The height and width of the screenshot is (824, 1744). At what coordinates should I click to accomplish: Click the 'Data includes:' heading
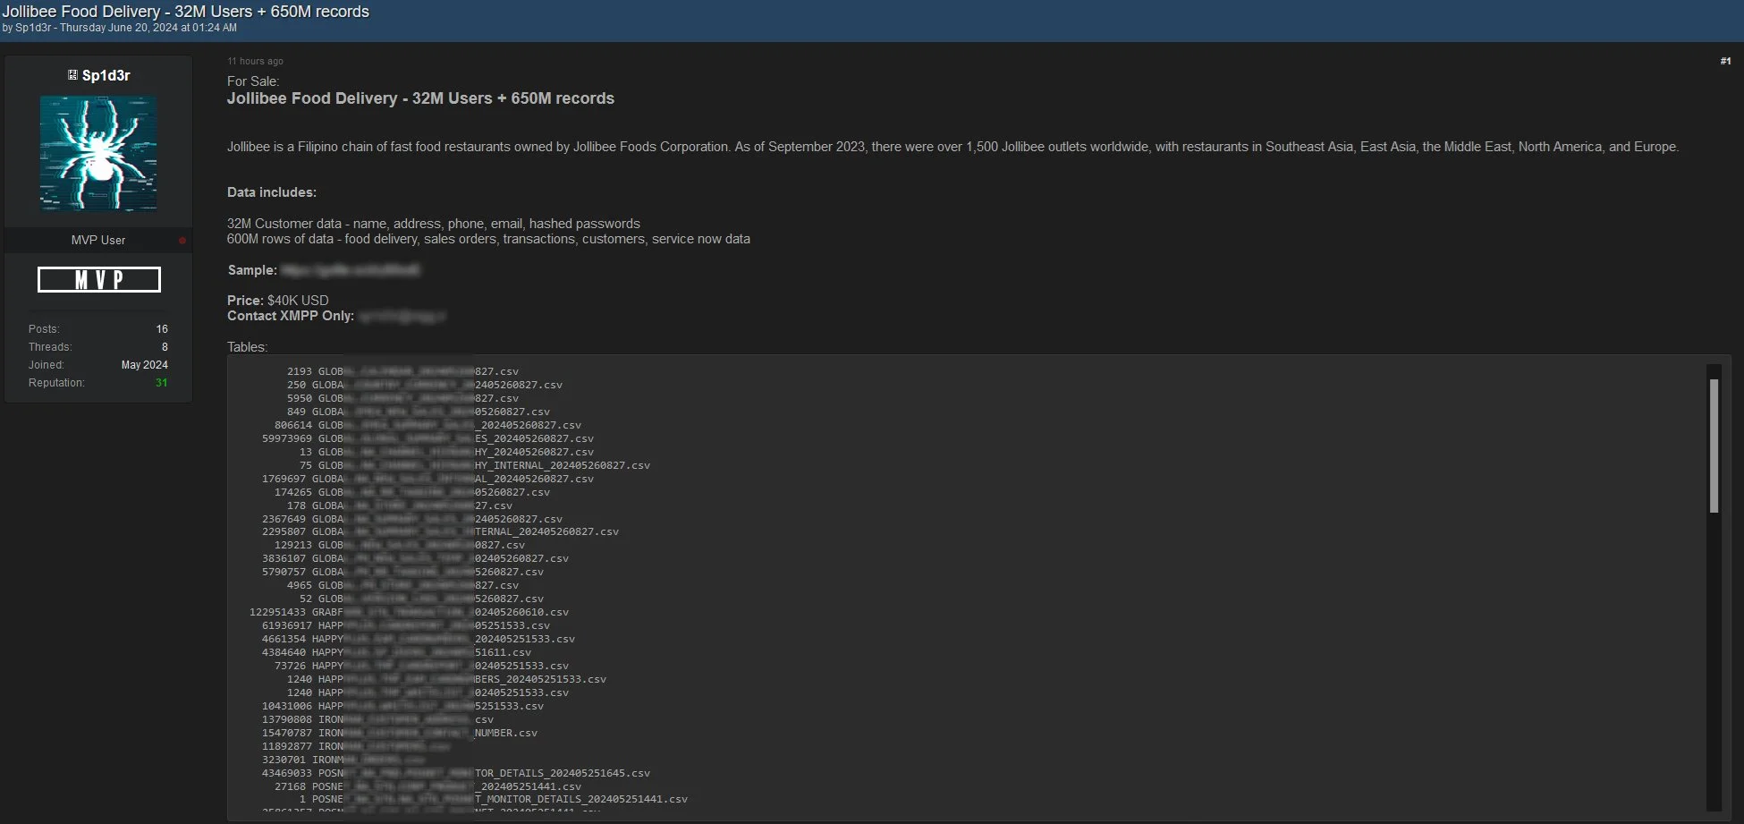pos(272,192)
